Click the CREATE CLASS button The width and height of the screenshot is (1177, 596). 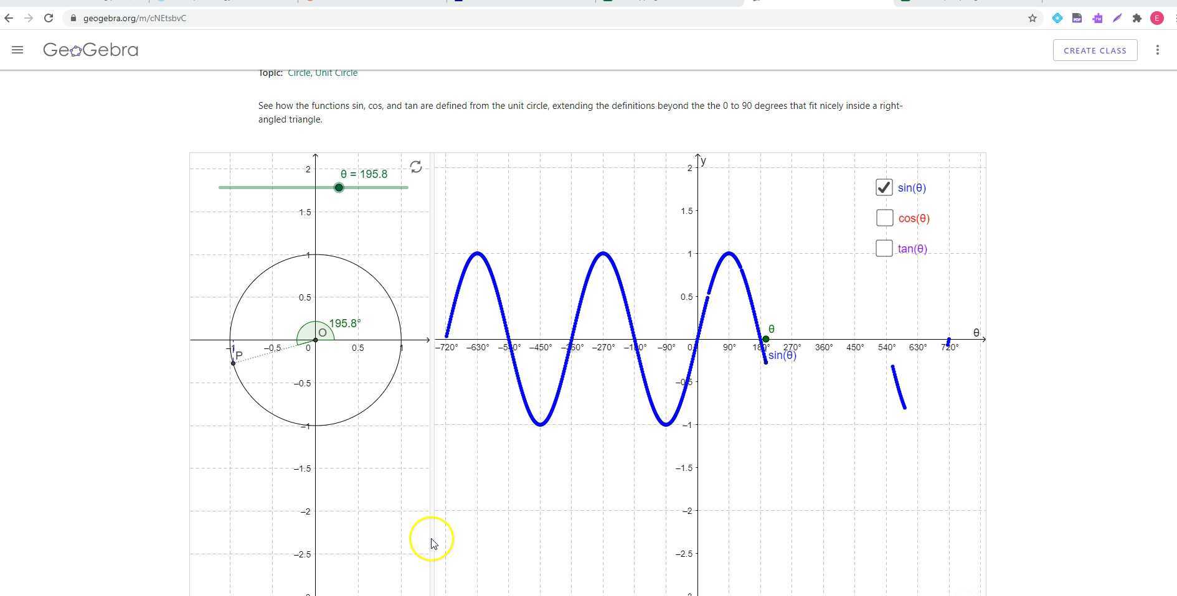point(1095,50)
